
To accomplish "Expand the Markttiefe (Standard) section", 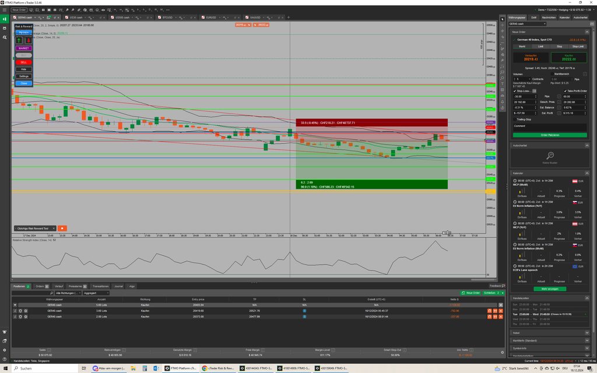I will point(587,340).
